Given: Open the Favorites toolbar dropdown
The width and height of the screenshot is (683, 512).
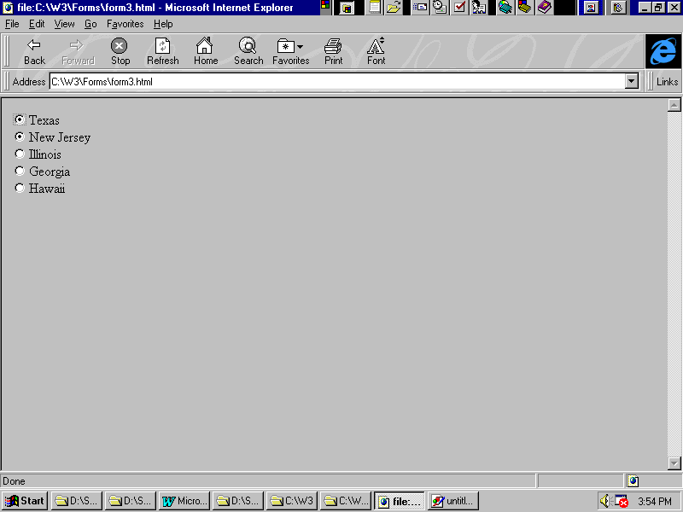Looking at the screenshot, I should pyautogui.click(x=290, y=50).
